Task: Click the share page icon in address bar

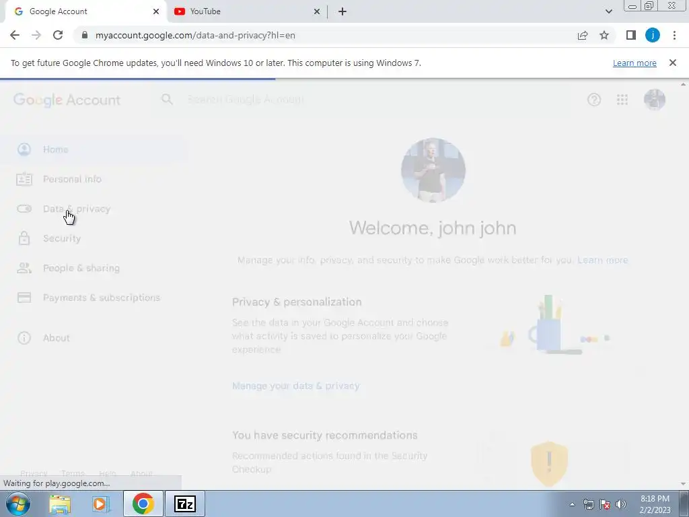Action: (583, 35)
